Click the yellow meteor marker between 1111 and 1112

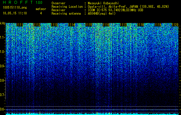[x=30, y=113]
